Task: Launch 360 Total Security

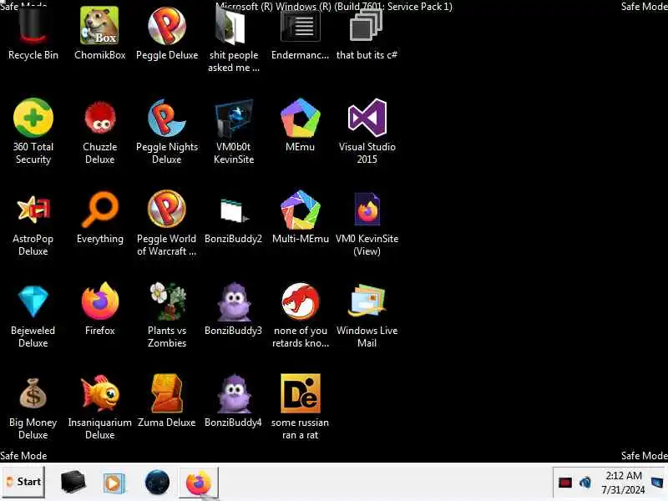Action: (33, 118)
